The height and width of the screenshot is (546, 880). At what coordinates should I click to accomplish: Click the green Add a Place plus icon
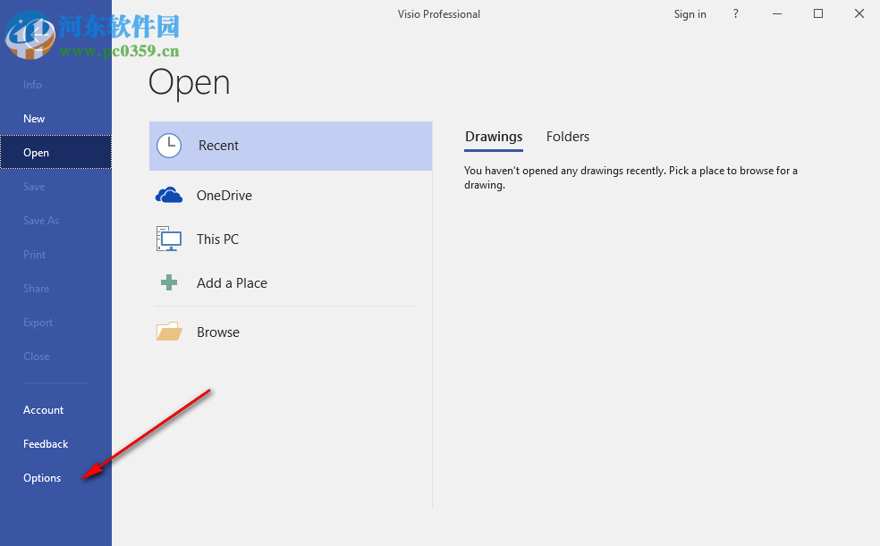(x=169, y=282)
